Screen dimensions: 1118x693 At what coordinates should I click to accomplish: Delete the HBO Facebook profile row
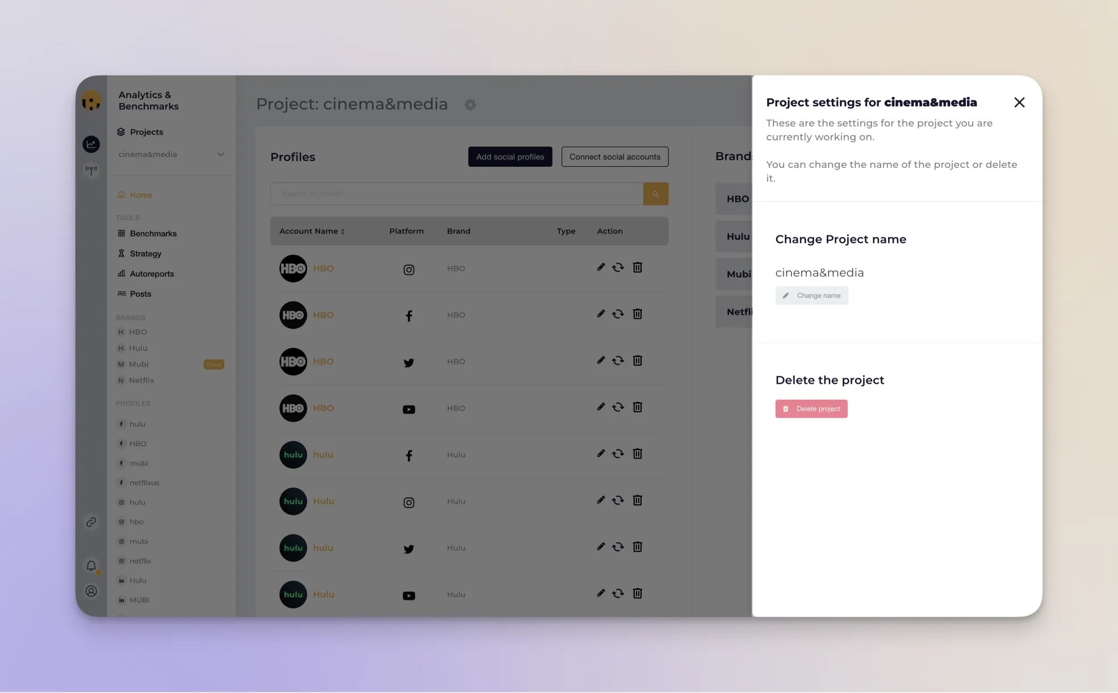click(x=638, y=314)
